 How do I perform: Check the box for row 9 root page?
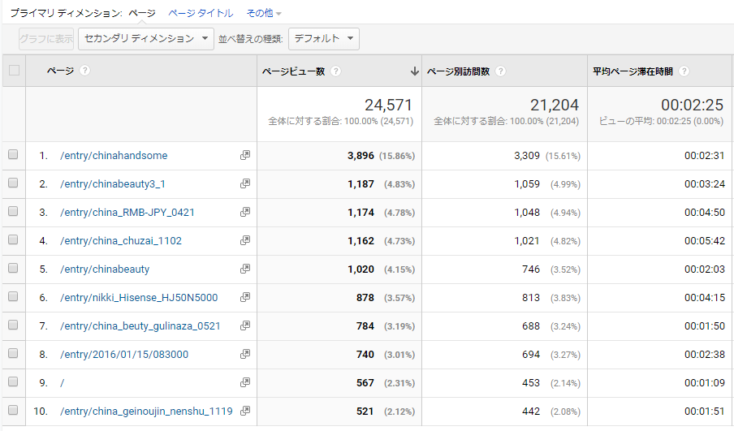(x=13, y=381)
